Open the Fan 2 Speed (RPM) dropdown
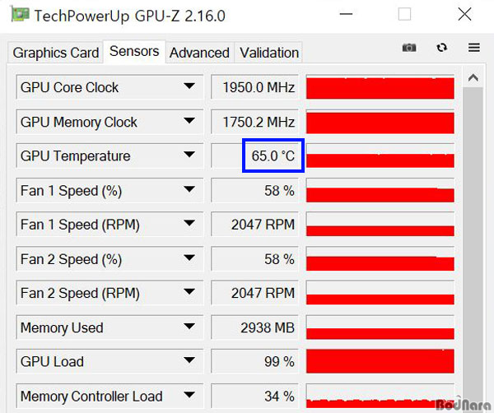The height and width of the screenshot is (413, 494). point(189,293)
